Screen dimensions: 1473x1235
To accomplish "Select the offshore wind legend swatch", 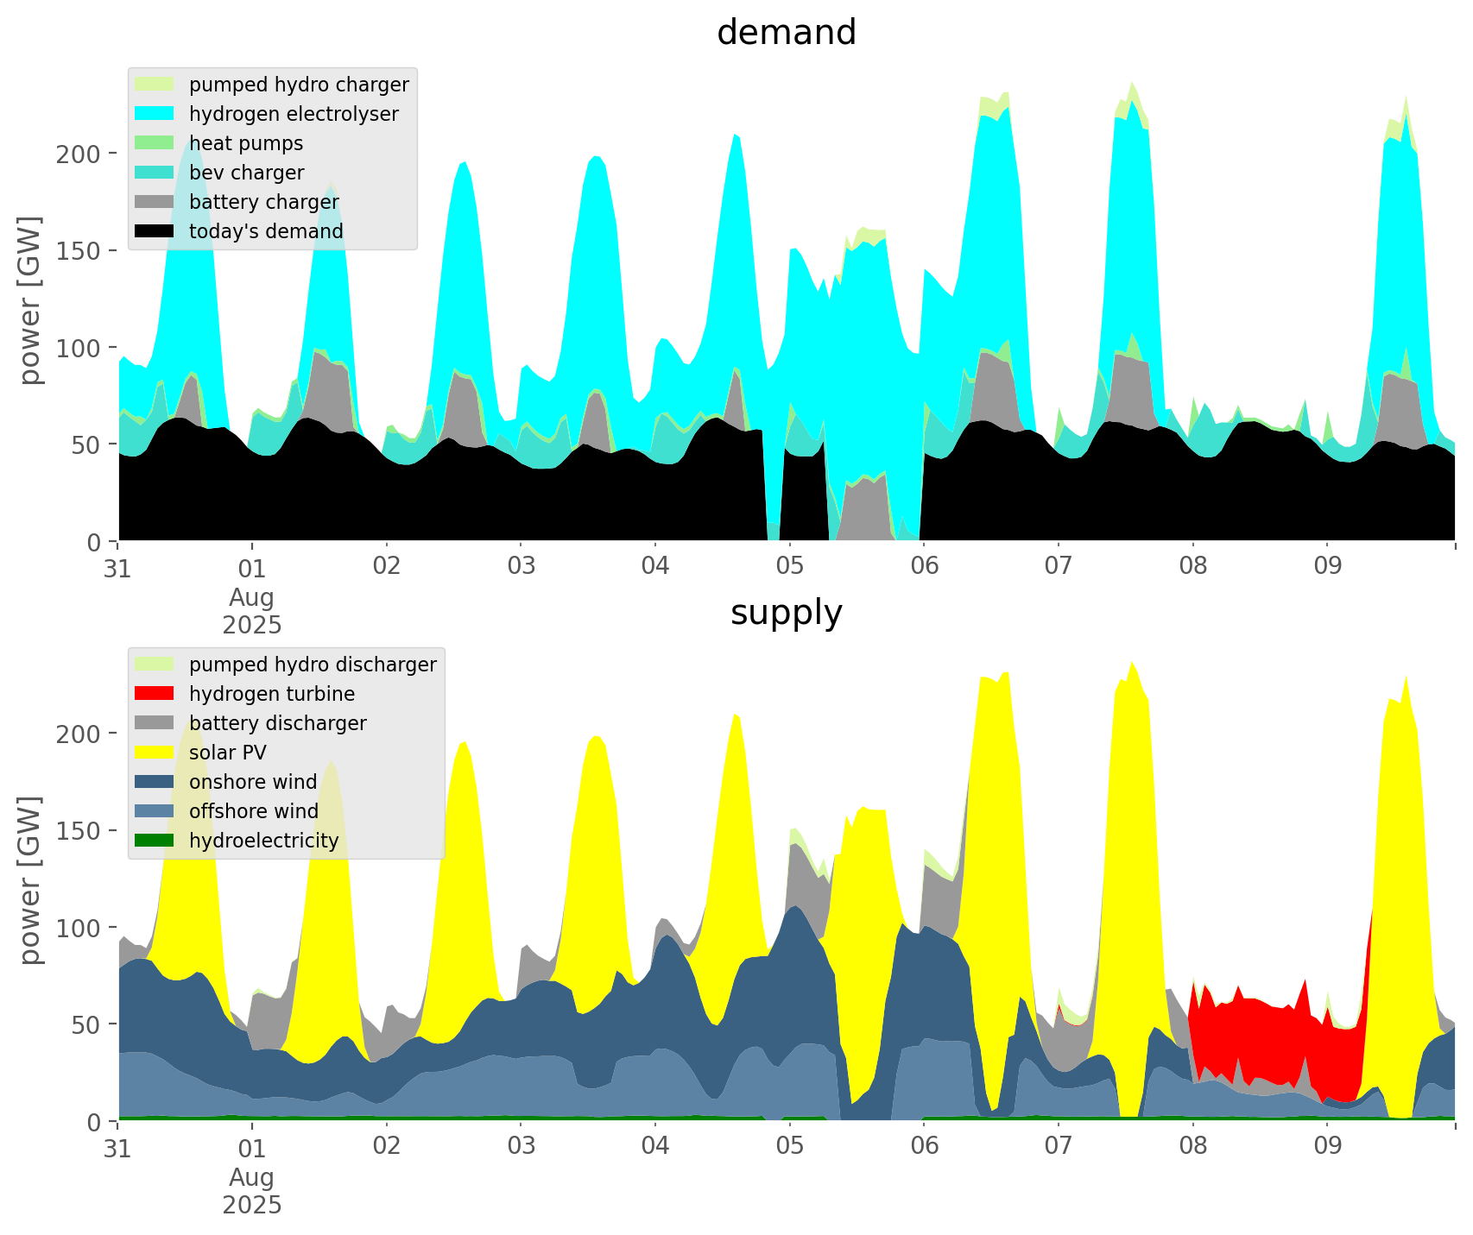I will pyautogui.click(x=155, y=811).
